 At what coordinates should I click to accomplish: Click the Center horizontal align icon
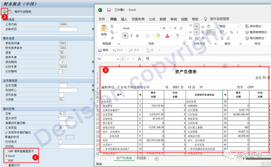coord(196,32)
